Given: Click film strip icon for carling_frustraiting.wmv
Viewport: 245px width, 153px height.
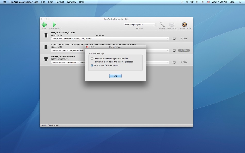Looking at the screenshot, I should pos(46,59).
